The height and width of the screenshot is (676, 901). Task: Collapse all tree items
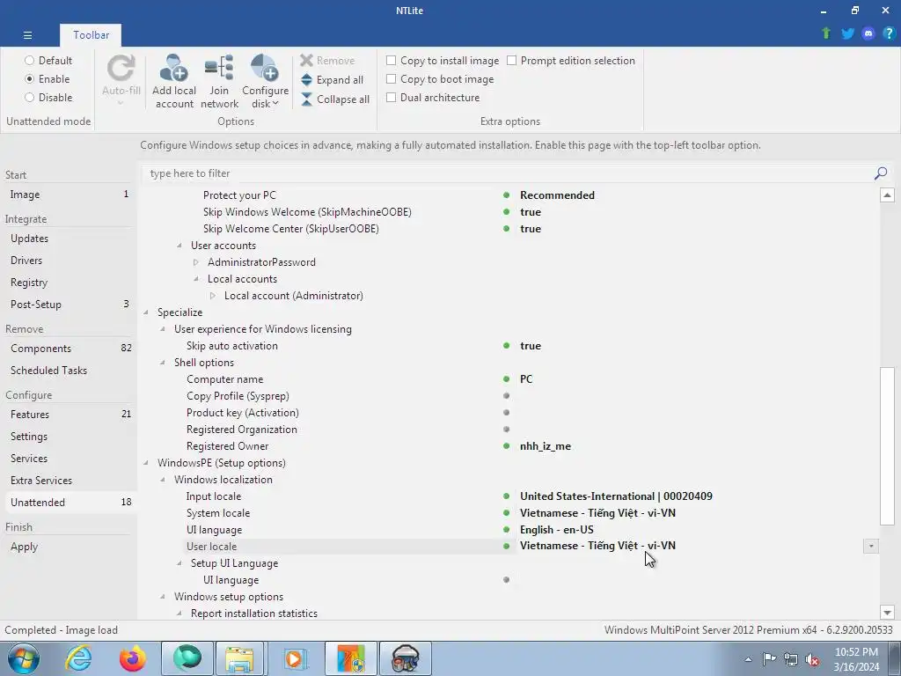tap(335, 99)
